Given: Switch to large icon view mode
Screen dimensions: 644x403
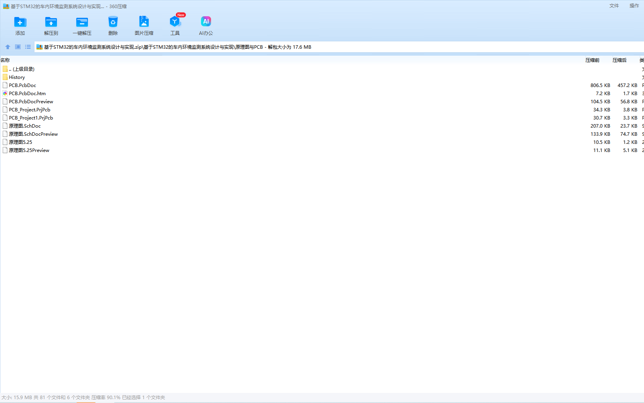Looking at the screenshot, I should pyautogui.click(x=18, y=47).
